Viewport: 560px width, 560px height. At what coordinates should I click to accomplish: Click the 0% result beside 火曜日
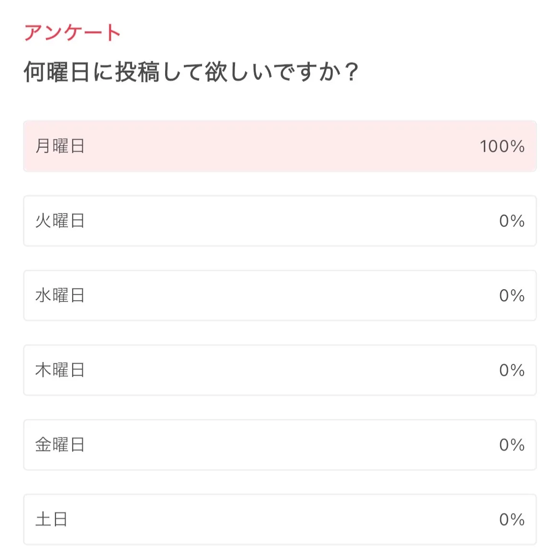click(512, 221)
